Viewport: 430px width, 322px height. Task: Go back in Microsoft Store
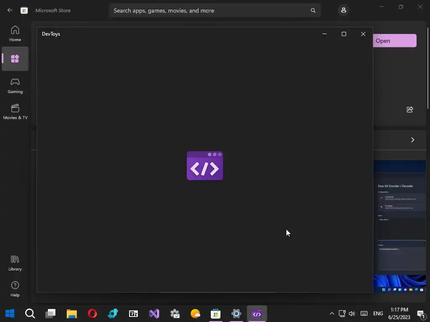[10, 10]
